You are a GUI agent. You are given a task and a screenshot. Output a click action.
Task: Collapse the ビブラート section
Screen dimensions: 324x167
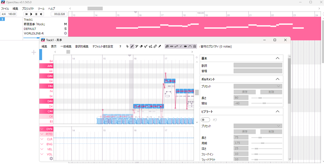click(277, 111)
